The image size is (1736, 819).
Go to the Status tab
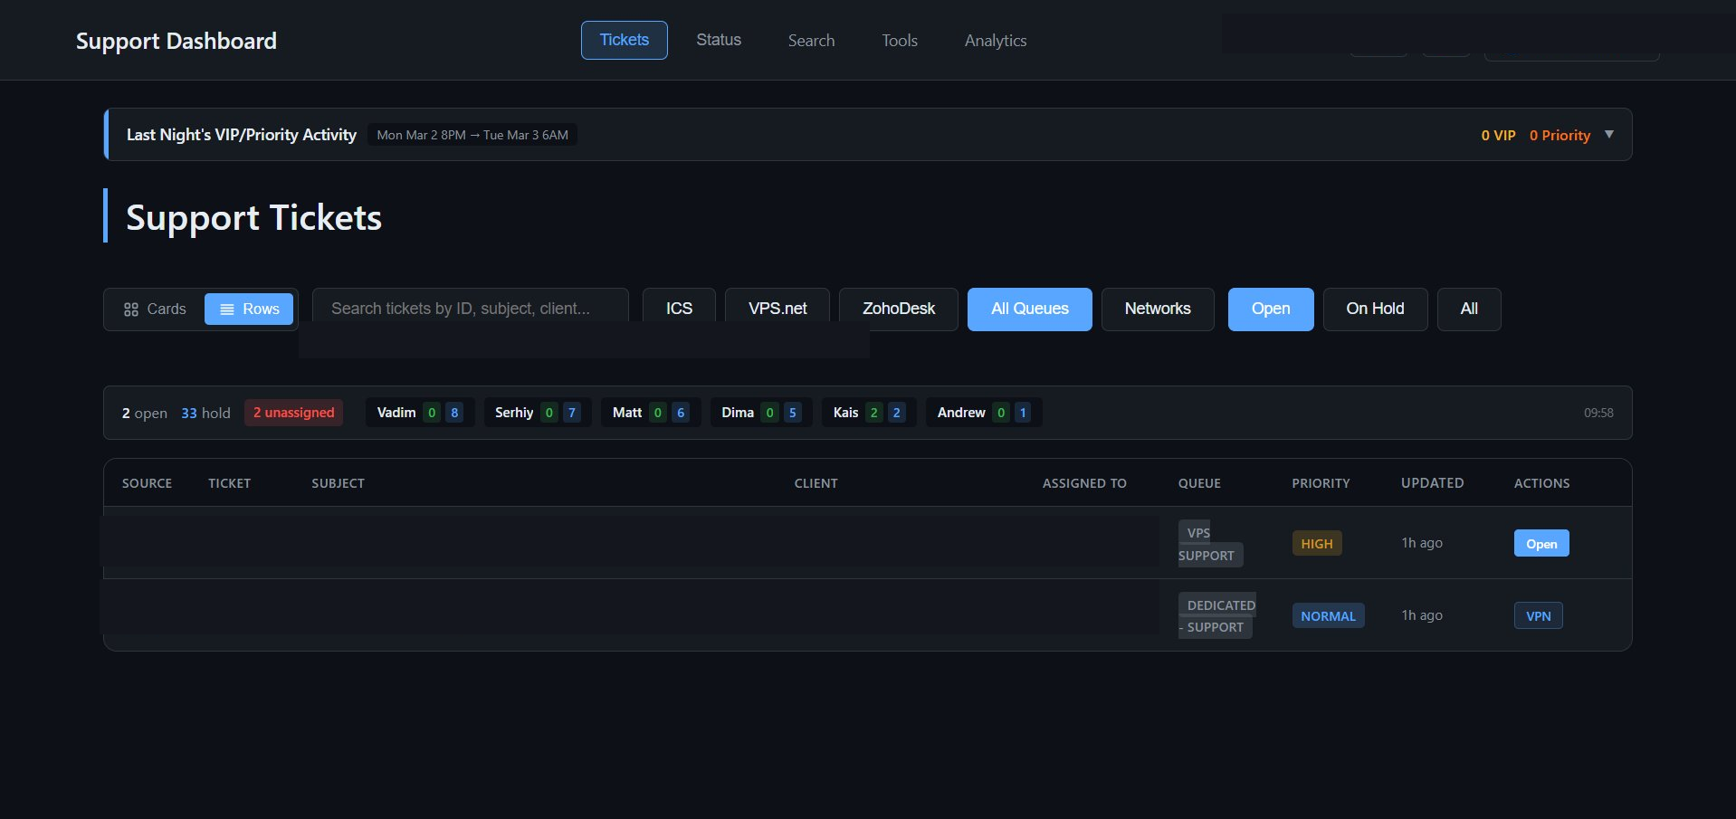pos(718,41)
